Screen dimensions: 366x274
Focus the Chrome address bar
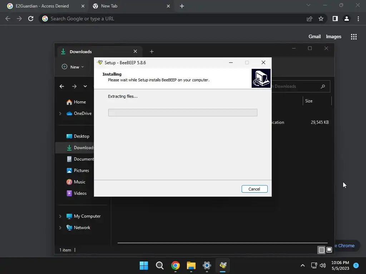tap(173, 19)
